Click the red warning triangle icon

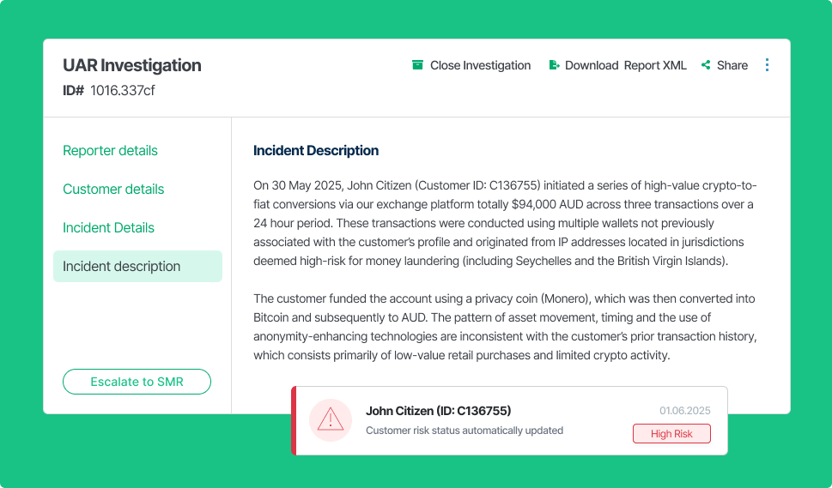coord(331,420)
